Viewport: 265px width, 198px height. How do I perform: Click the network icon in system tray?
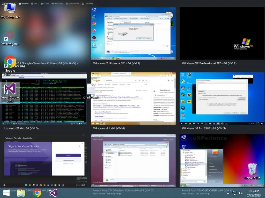[x=234, y=193]
